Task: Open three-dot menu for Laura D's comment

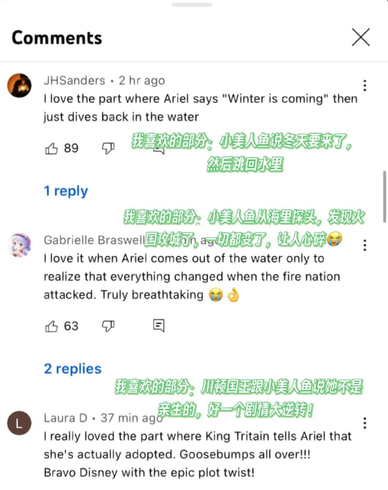Action: (x=365, y=423)
